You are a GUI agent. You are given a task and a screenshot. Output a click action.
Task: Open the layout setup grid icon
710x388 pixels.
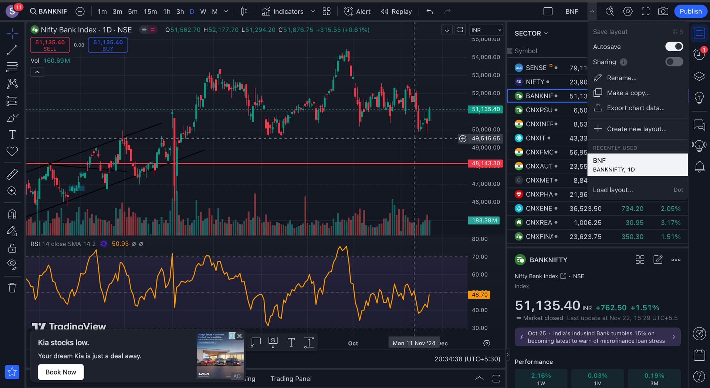click(x=327, y=11)
